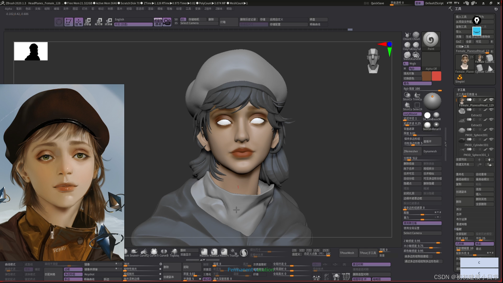Click the red secondary color swatch
Screen dimensions: 503x283
point(436,76)
